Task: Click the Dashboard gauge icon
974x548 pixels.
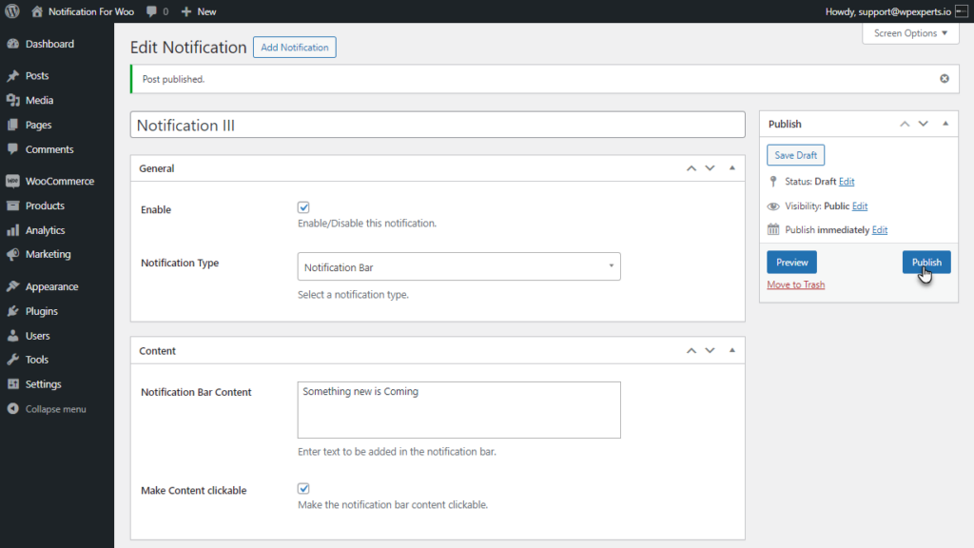Action: click(12, 44)
